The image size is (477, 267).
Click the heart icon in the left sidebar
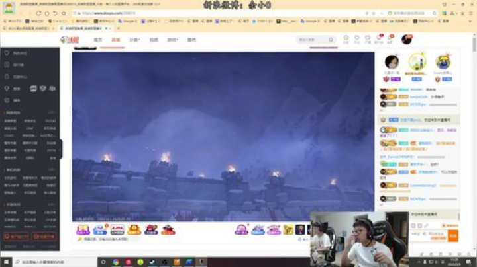[7, 53]
